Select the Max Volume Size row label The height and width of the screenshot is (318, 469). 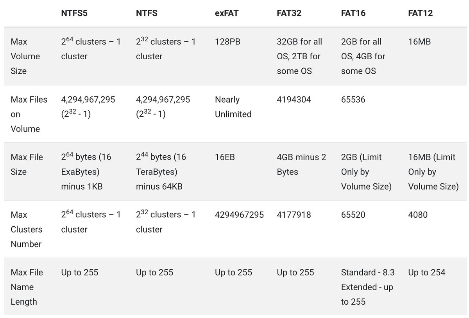[25, 56]
